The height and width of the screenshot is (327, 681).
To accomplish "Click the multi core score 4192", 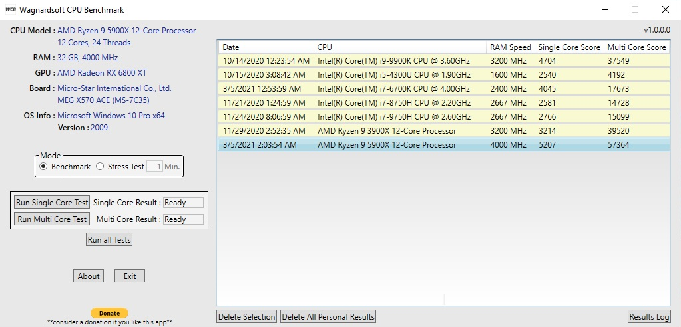I will pos(616,74).
